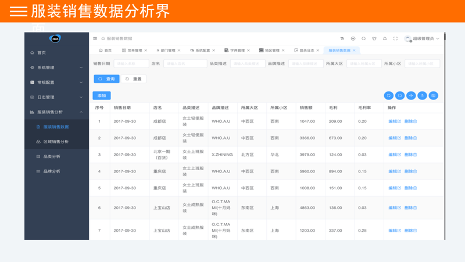The width and height of the screenshot is (465, 262).
Task: Open search via magnifier in top bar
Action: click(x=364, y=38)
